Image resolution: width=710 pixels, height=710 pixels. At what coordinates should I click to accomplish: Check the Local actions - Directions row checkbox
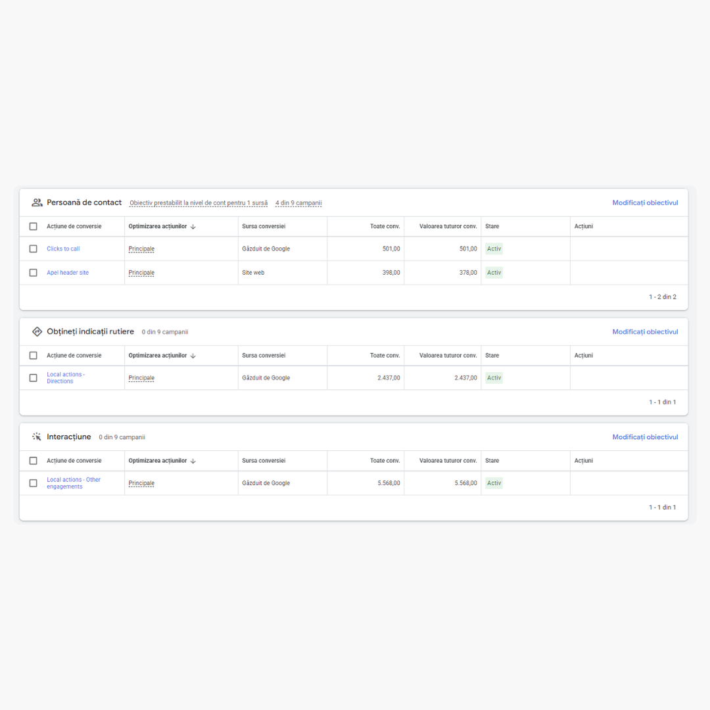(x=34, y=378)
